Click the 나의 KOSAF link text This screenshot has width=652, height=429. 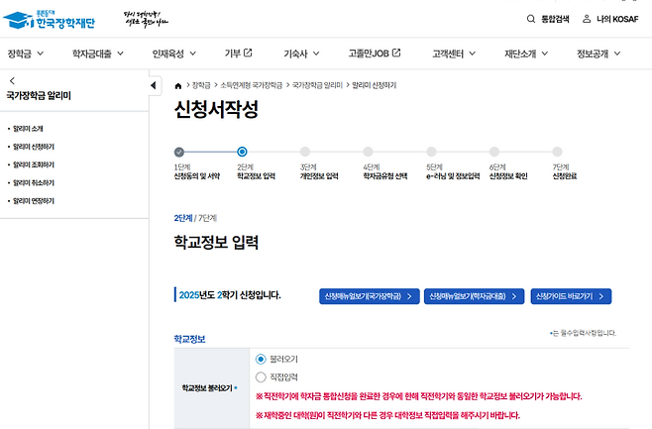coord(617,19)
